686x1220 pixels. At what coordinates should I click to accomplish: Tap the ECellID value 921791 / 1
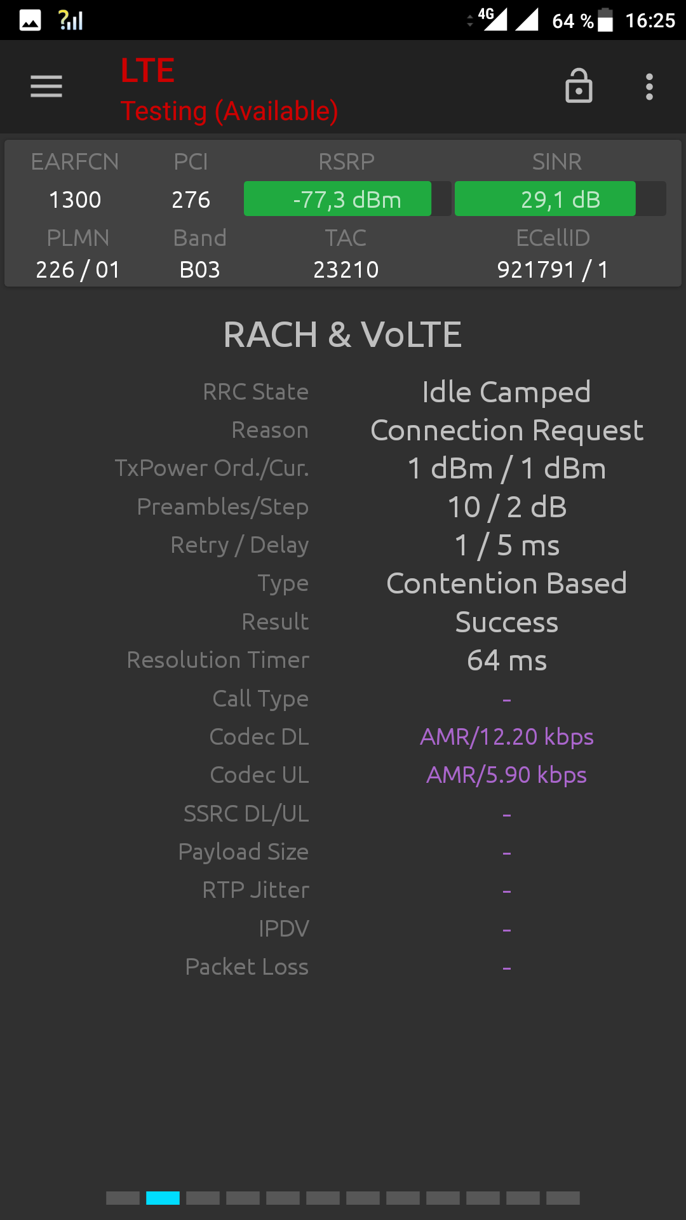[x=553, y=270]
